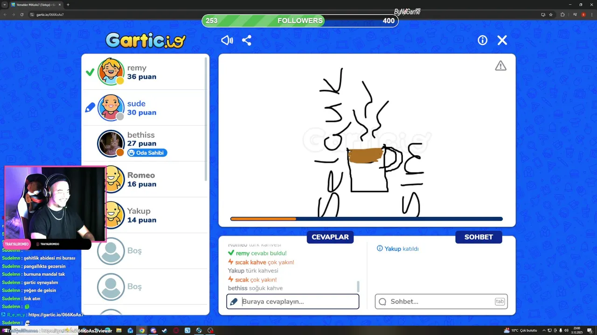The height and width of the screenshot is (335, 597).
Task: Click the round time progress bar
Action: [x=367, y=219]
